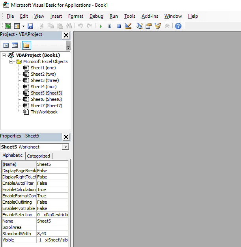Select Sheet4 (four) in project tree
241x247 pixels.
pyautogui.click(x=43, y=87)
